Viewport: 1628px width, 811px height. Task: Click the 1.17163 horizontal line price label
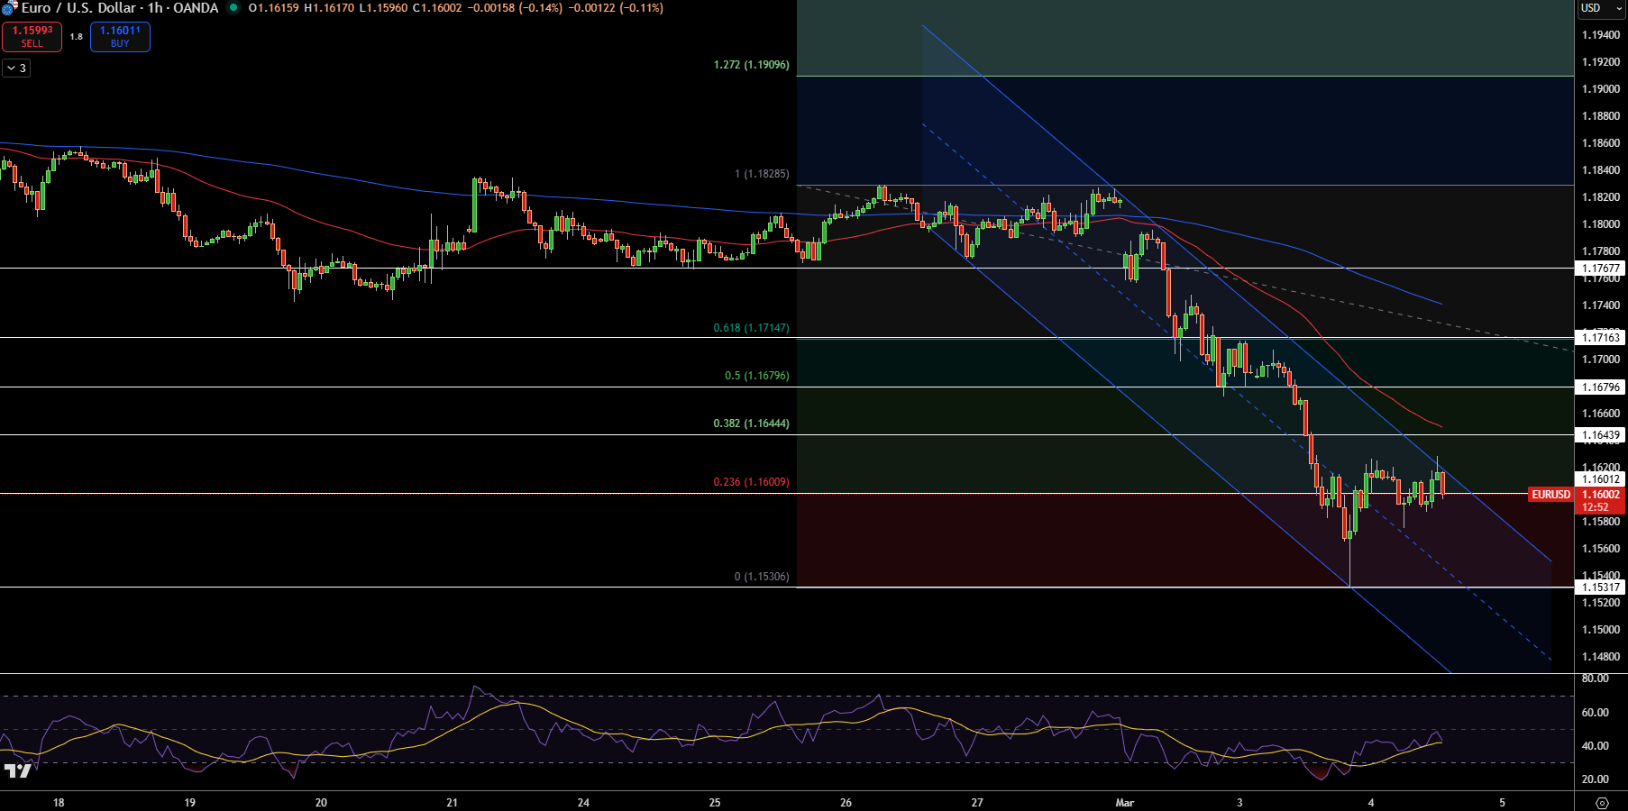1601,338
